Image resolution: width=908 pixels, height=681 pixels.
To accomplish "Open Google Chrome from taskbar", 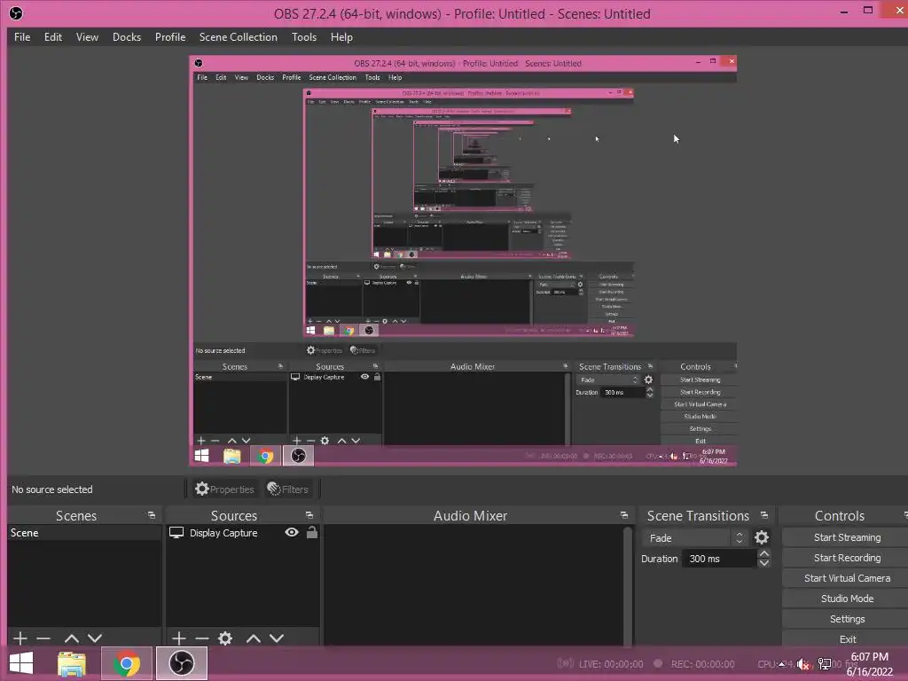I will (126, 663).
